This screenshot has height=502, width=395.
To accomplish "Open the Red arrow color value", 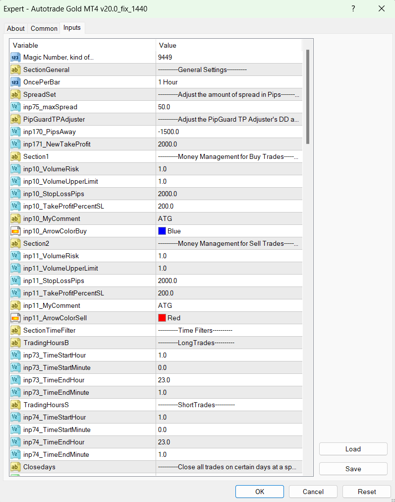I will click(228, 318).
